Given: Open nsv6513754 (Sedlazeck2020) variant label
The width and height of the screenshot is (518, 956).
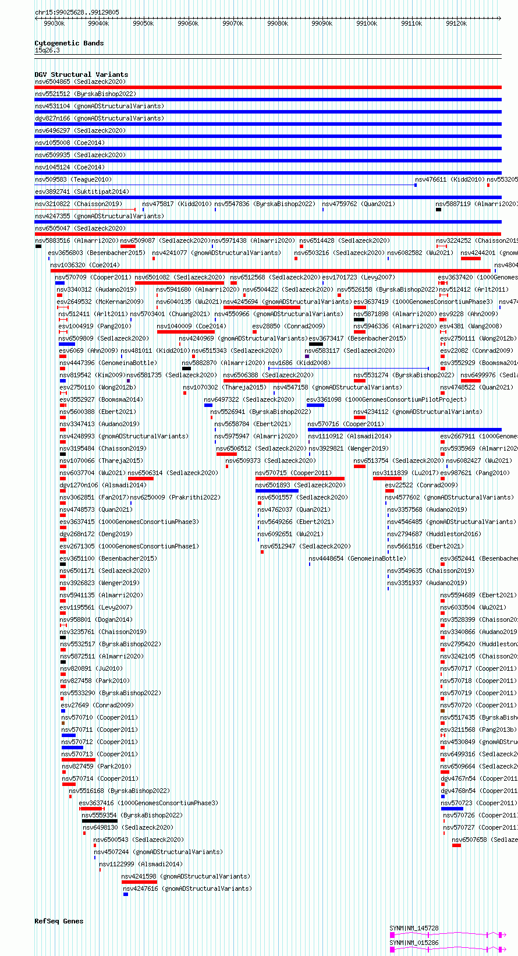Looking at the screenshot, I should click(x=399, y=461).
